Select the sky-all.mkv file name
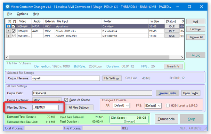The height and width of the screenshot is (134, 211). pyautogui.click(x=62, y=26)
